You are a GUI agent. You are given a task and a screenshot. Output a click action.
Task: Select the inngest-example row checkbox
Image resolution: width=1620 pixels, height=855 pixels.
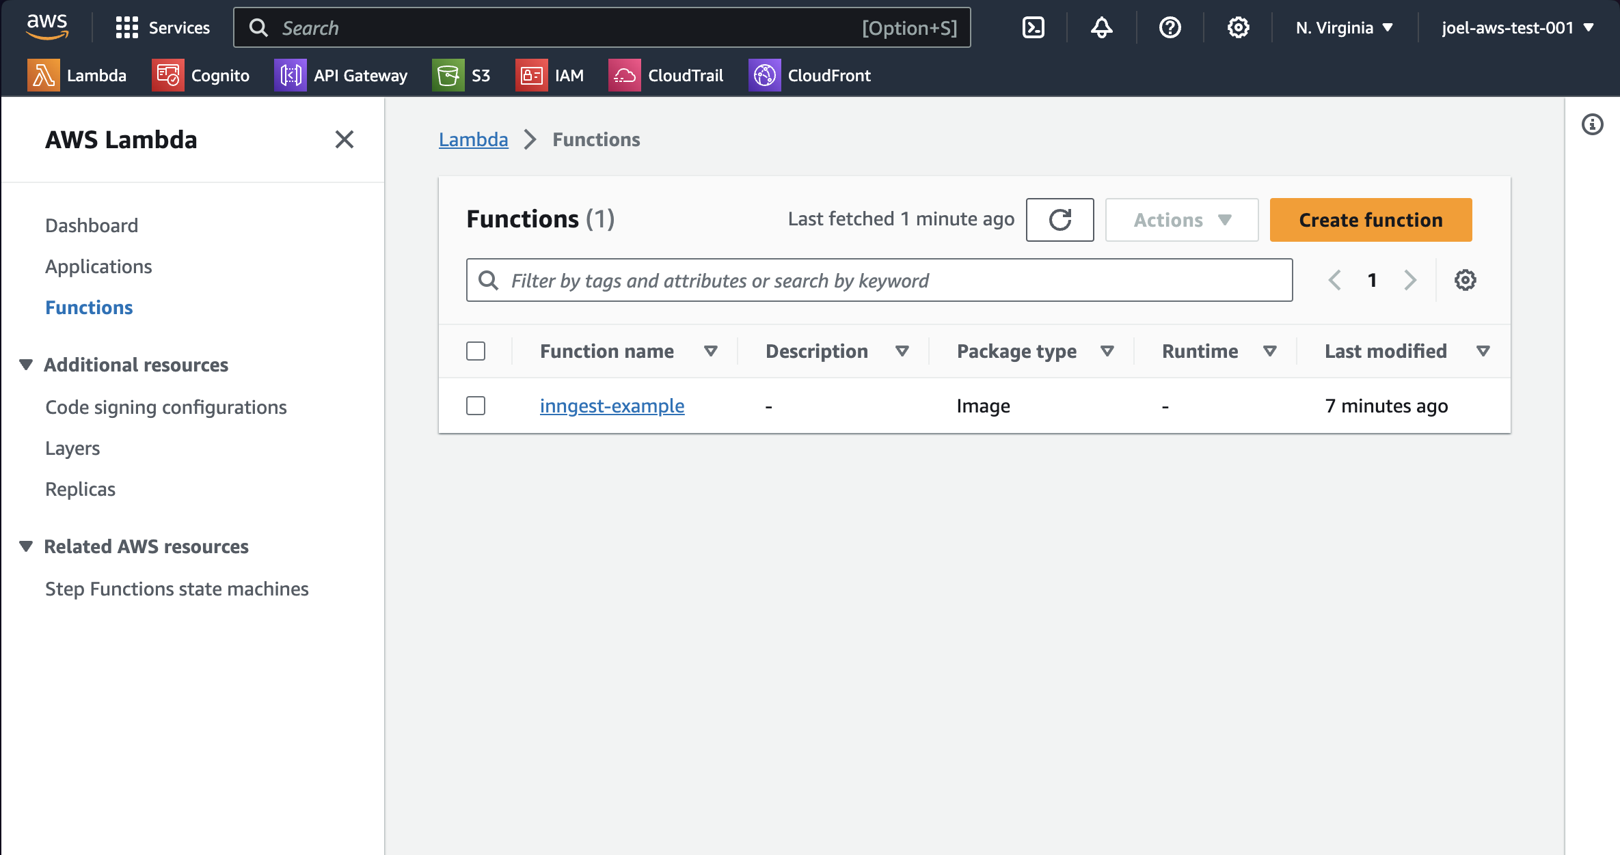coord(476,406)
